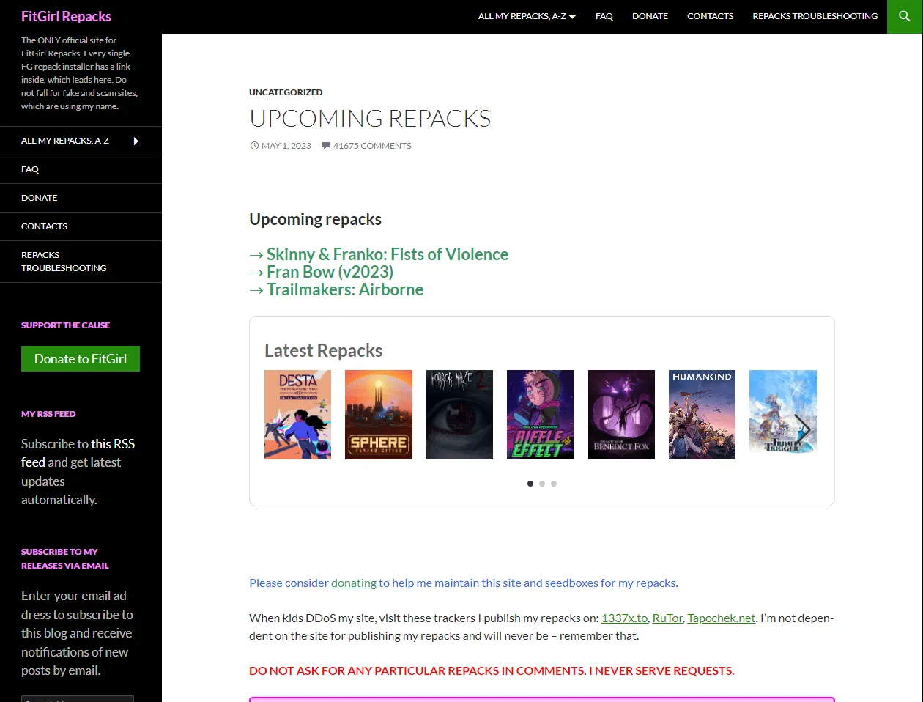Advance carousel with the next arrow
Viewport: 923px width, 702px height.
point(804,429)
